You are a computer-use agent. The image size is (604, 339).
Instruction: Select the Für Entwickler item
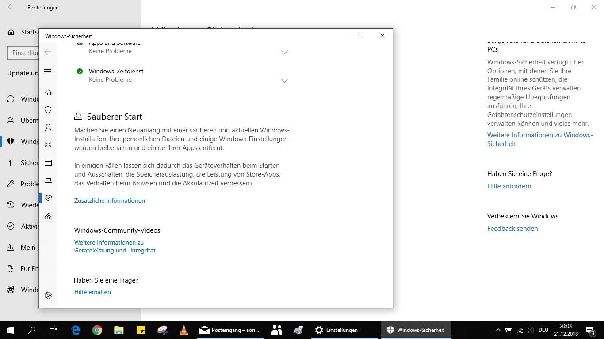pyautogui.click(x=19, y=268)
